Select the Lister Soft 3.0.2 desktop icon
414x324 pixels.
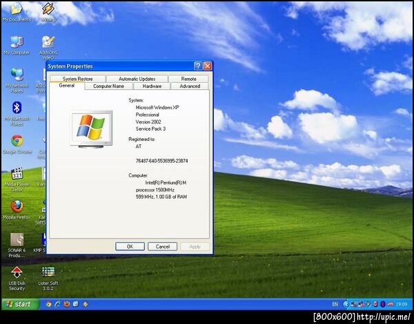(x=48, y=278)
